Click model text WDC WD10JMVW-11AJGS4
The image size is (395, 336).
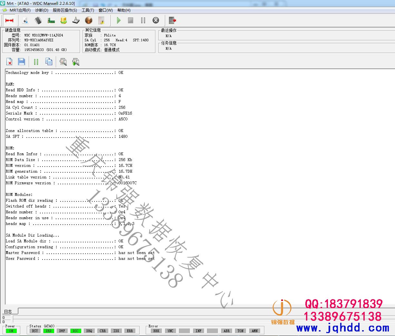tap(44, 36)
